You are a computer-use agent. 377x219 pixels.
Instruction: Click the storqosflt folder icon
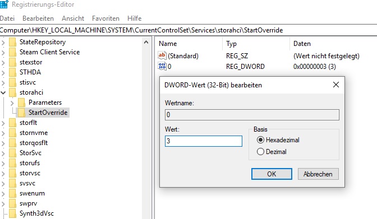[x=12, y=143]
